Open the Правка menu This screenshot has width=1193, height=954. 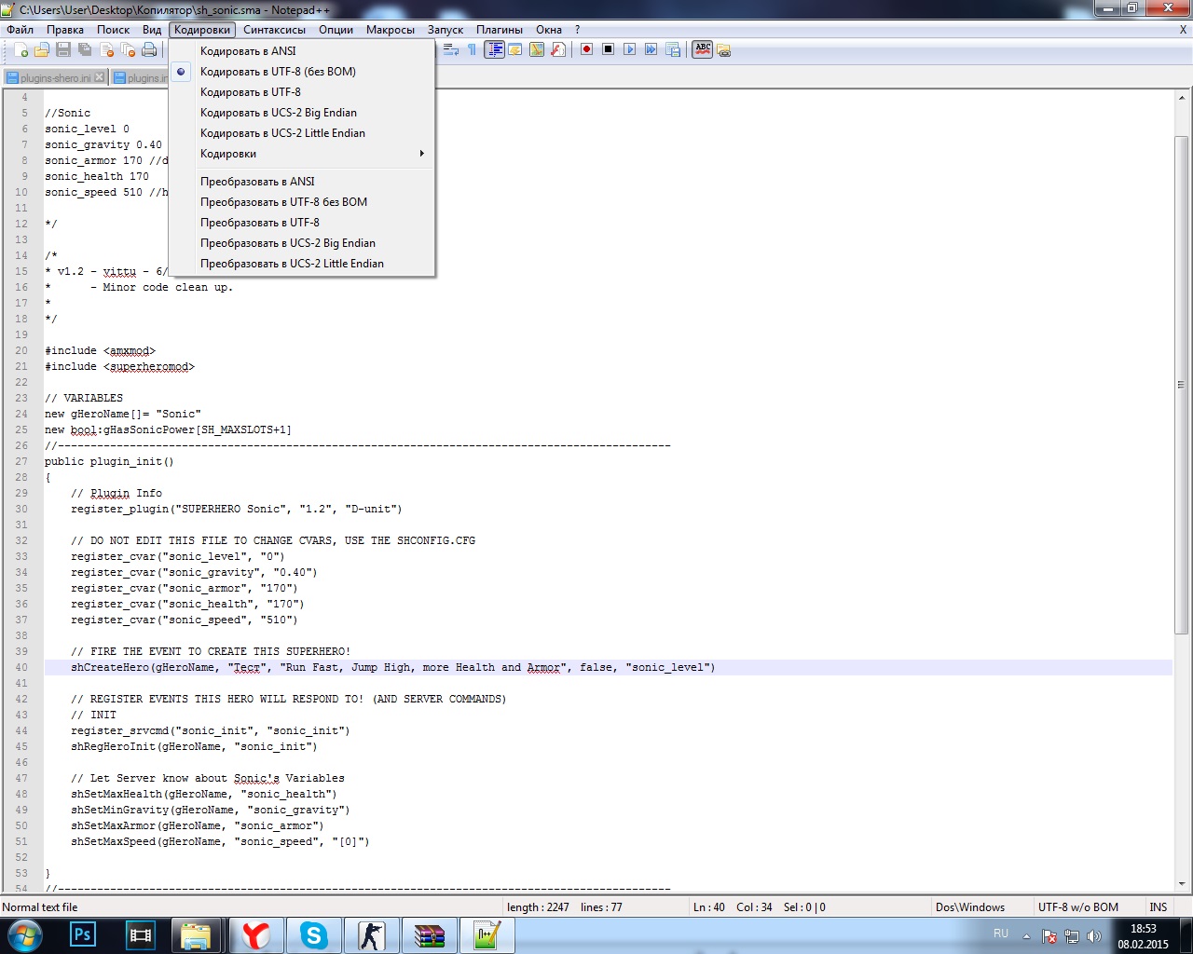click(65, 30)
